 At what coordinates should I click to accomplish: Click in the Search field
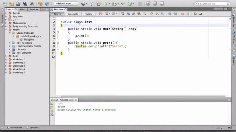pyautogui.click(x=212, y=4)
